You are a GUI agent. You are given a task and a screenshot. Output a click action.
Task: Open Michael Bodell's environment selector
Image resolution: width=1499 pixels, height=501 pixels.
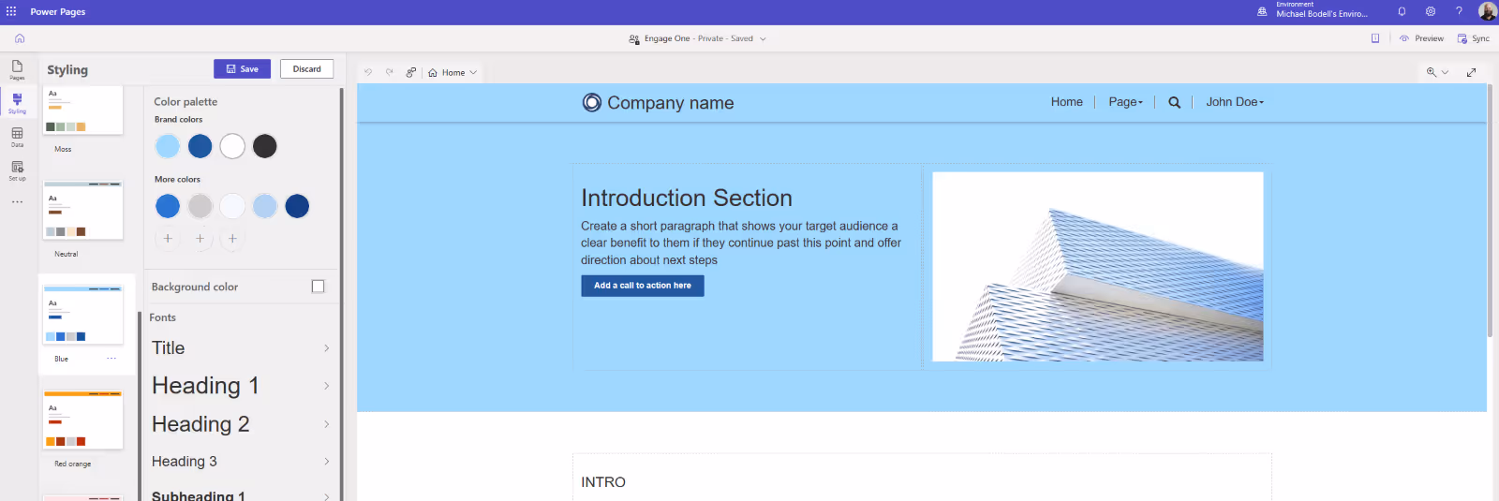point(1322,10)
